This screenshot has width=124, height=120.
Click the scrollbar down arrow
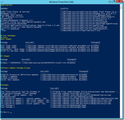(121, 117)
